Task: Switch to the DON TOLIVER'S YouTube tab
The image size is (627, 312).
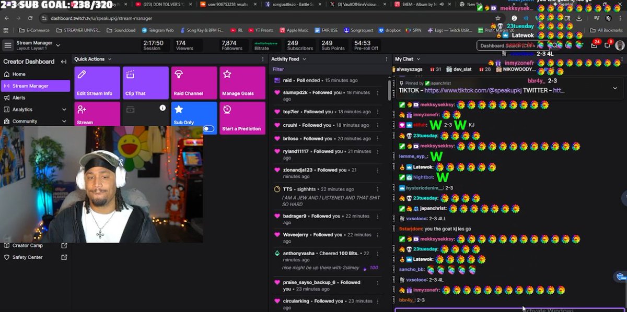Action: click(164, 4)
